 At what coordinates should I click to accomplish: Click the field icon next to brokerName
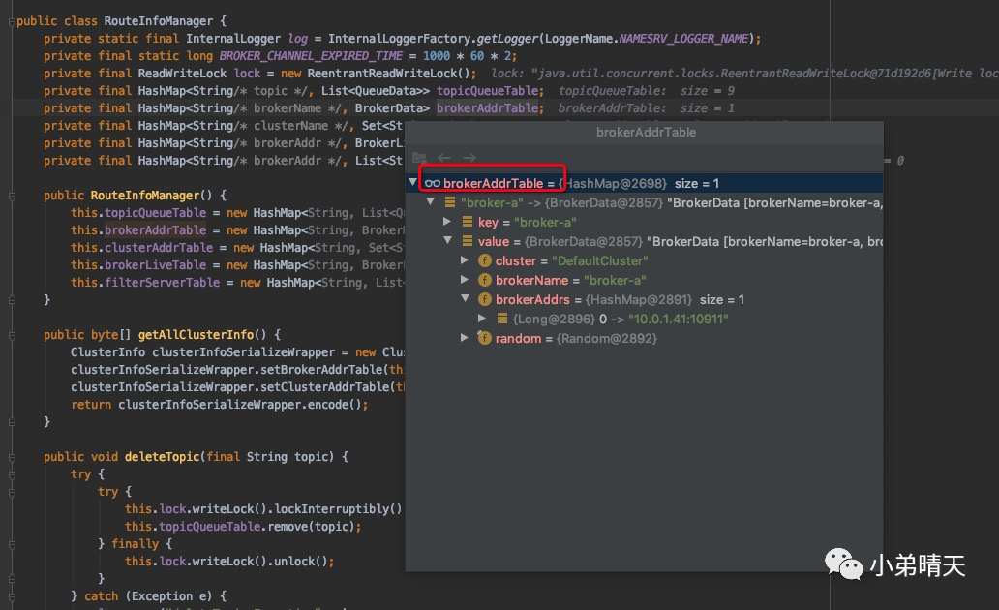(485, 281)
